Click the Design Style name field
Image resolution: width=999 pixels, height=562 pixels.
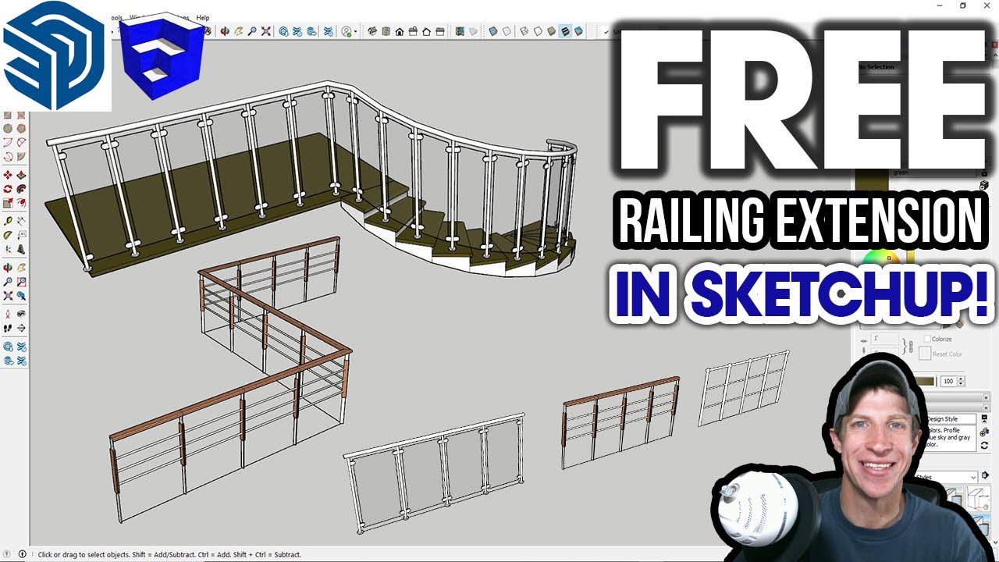pos(951,419)
